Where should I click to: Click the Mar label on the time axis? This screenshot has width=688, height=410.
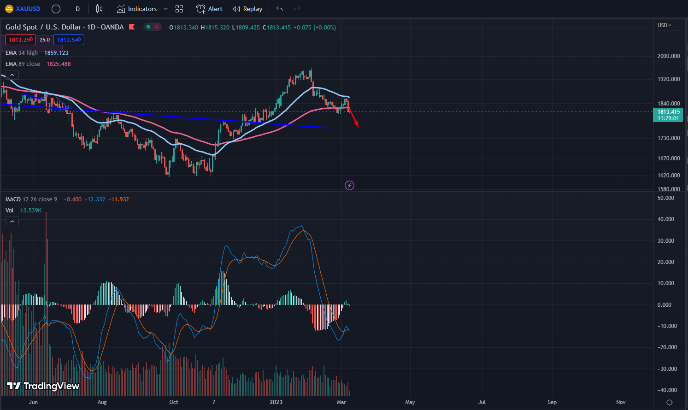coord(341,402)
